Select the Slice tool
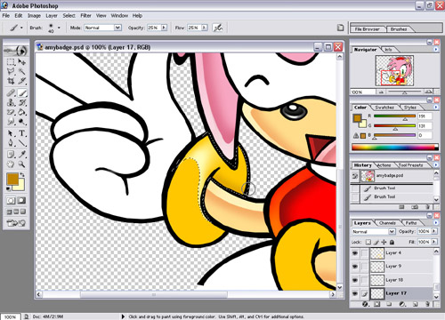This screenshot has height=320, width=445. (x=21, y=81)
